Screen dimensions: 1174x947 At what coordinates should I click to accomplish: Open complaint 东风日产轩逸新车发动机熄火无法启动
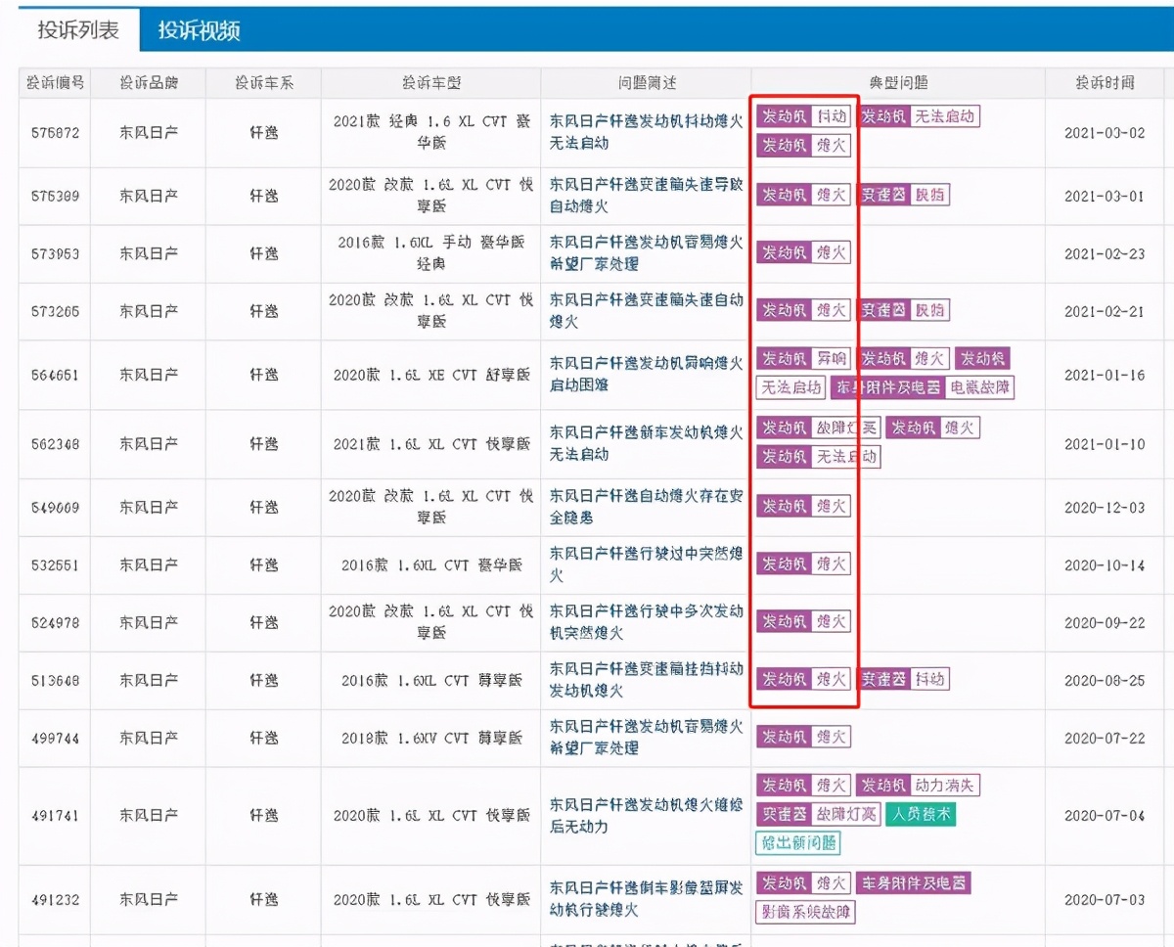click(647, 443)
